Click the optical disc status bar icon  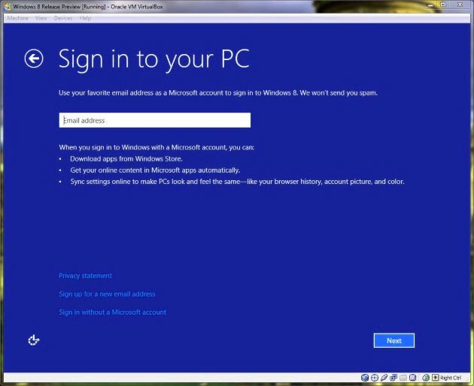tap(374, 378)
